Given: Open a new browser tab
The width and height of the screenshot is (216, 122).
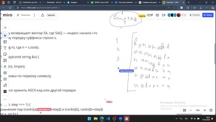Looking at the screenshot, I should [189, 2].
